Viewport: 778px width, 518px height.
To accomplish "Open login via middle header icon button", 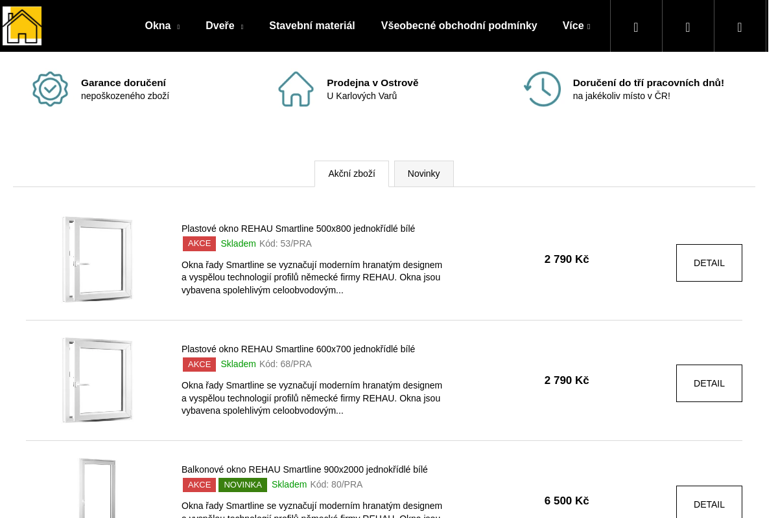I will 688,27.
